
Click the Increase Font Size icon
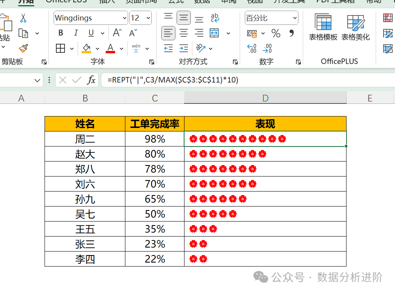pyautogui.click(x=117, y=33)
